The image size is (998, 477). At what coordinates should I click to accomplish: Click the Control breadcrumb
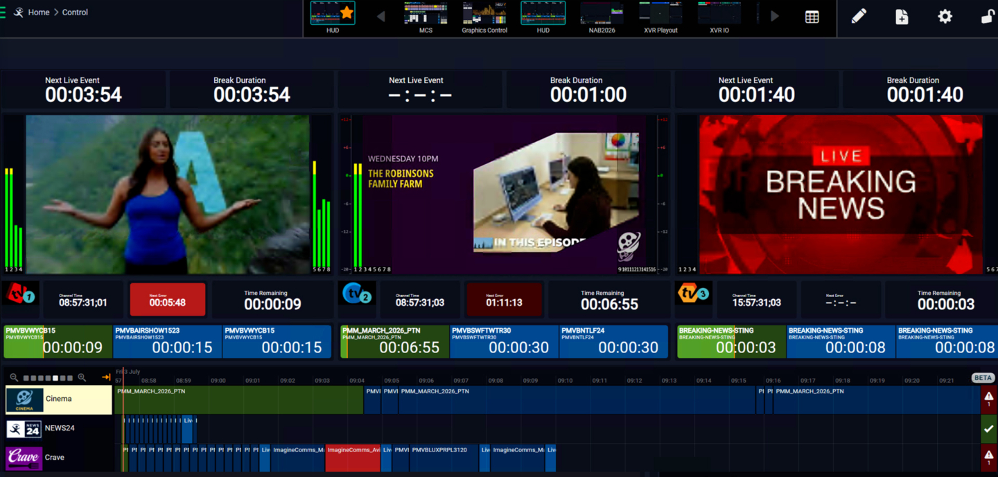tap(75, 12)
